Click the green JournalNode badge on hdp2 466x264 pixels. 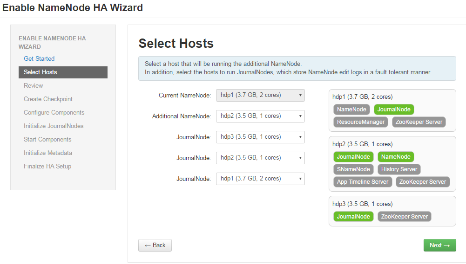click(353, 157)
